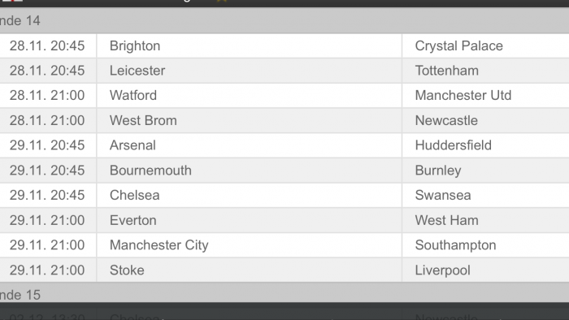This screenshot has height=320, width=569.
Task: Select Southampton team name
Action: [455, 245]
